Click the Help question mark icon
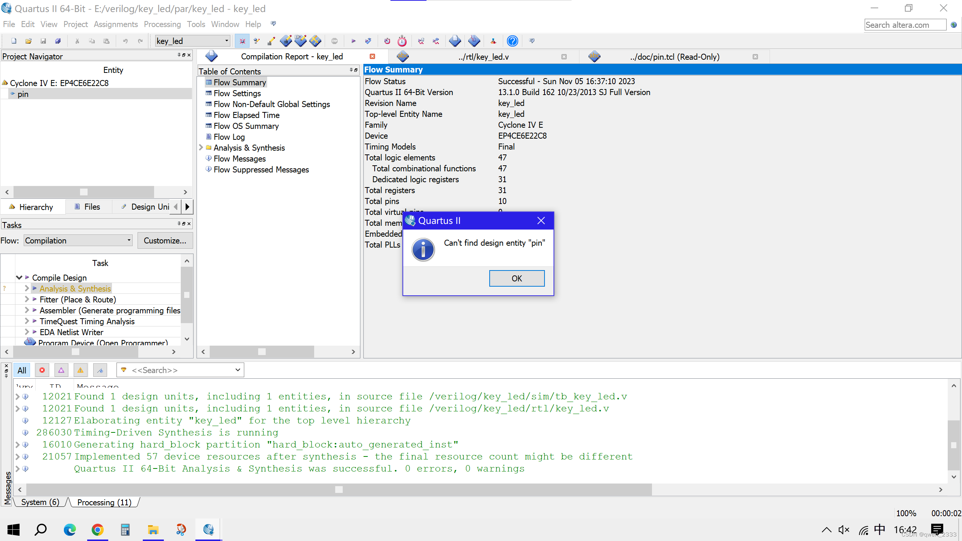The width and height of the screenshot is (962, 541). (x=512, y=41)
